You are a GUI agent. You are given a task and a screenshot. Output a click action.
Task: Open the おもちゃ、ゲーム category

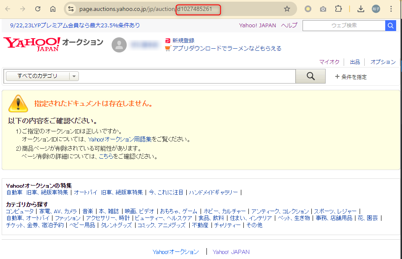pos(178,211)
